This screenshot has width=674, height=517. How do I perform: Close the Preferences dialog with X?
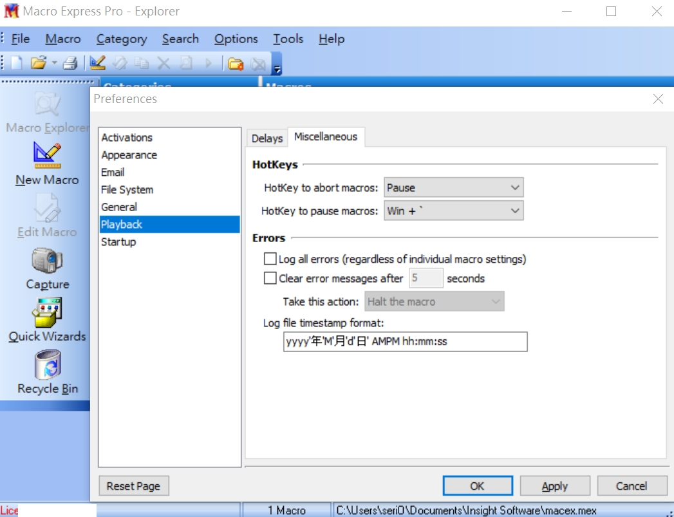pos(658,99)
